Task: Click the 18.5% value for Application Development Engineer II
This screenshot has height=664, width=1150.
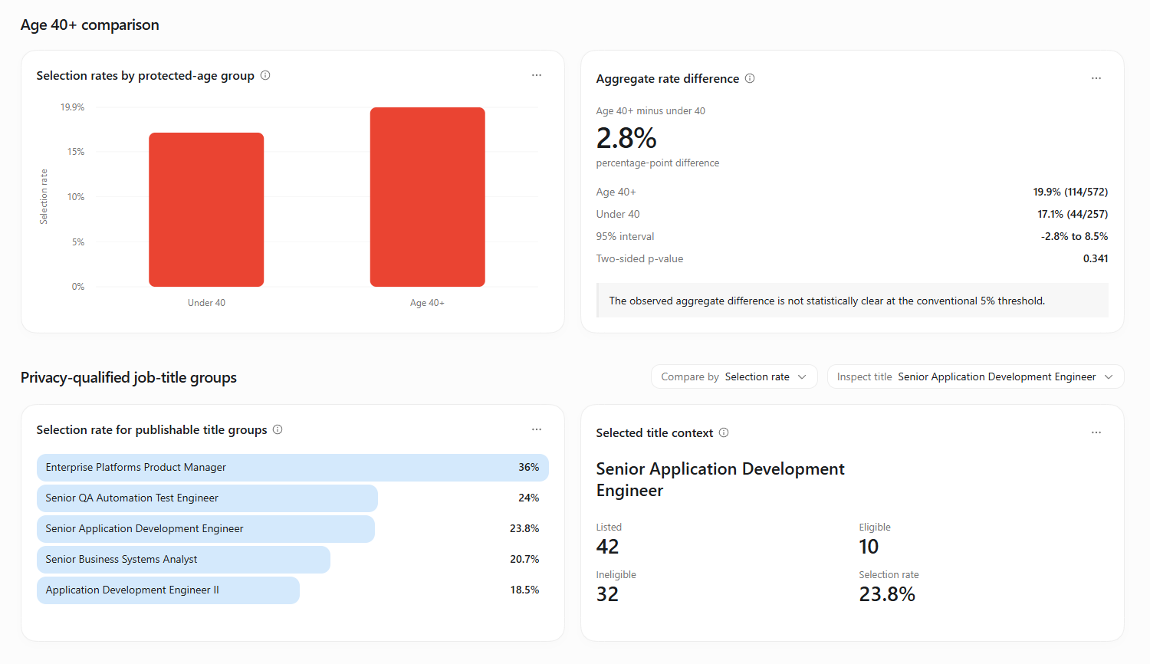Action: pos(524,590)
